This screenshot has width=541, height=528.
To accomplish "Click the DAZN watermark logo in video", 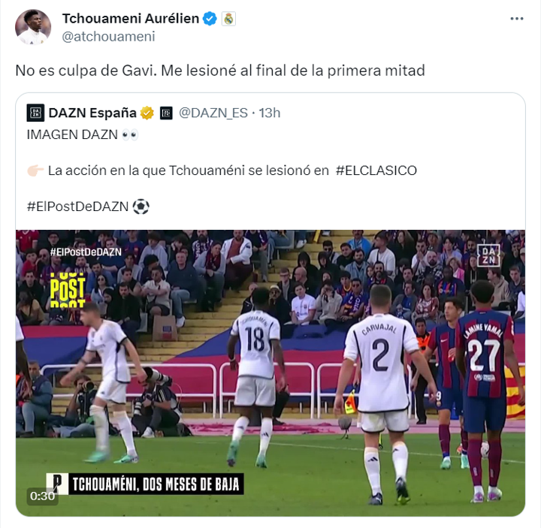I will click(x=488, y=255).
